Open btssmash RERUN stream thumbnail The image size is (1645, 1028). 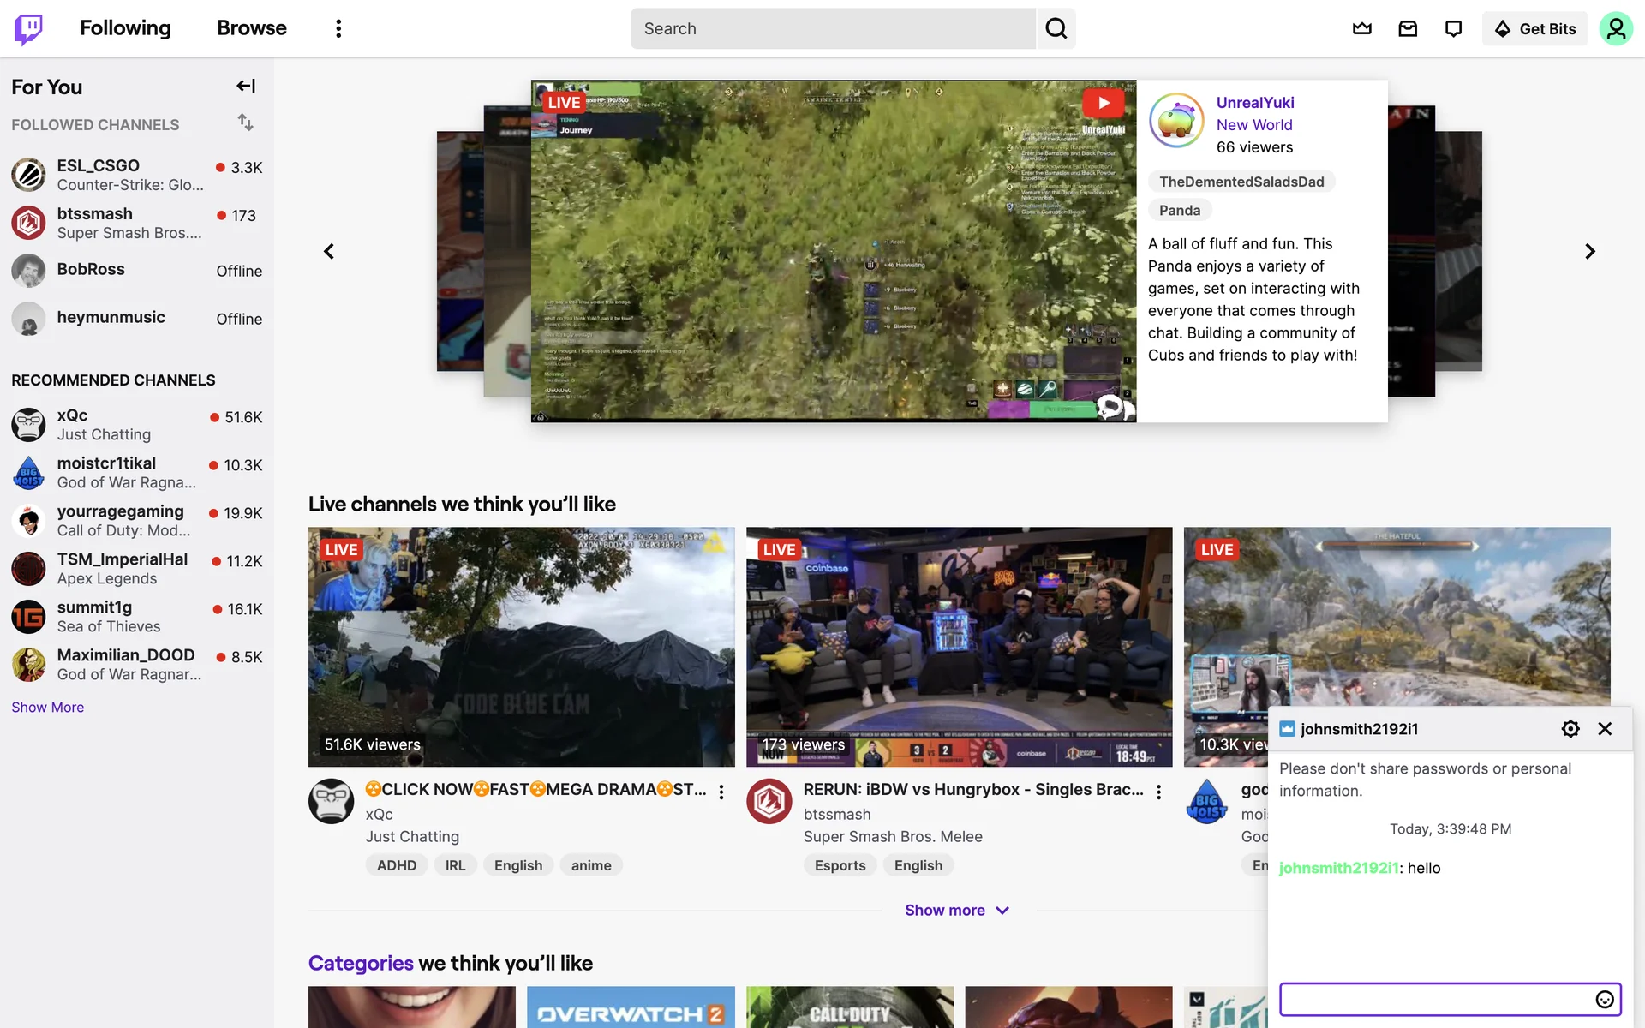(x=959, y=646)
